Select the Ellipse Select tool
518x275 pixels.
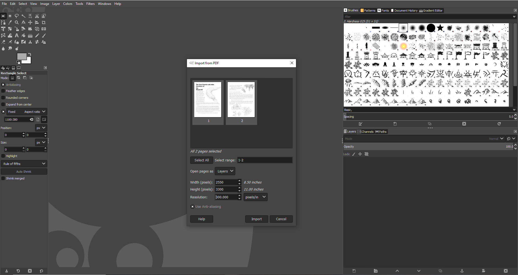tap(10, 16)
